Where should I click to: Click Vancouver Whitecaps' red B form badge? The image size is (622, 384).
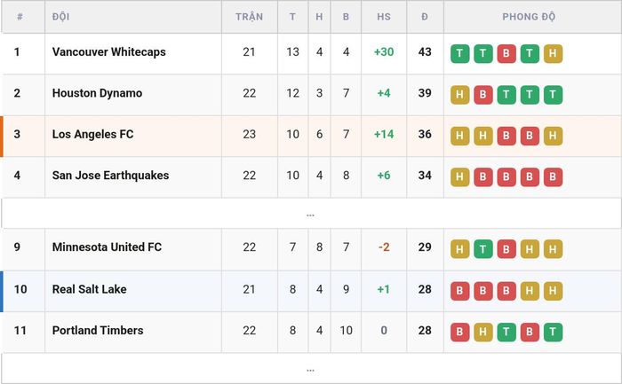(x=506, y=53)
